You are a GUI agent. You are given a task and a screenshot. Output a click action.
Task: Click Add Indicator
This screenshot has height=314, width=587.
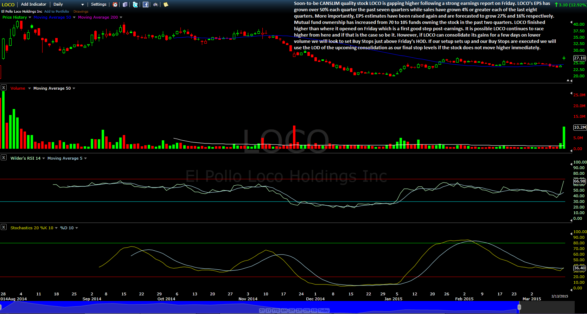click(x=33, y=4)
